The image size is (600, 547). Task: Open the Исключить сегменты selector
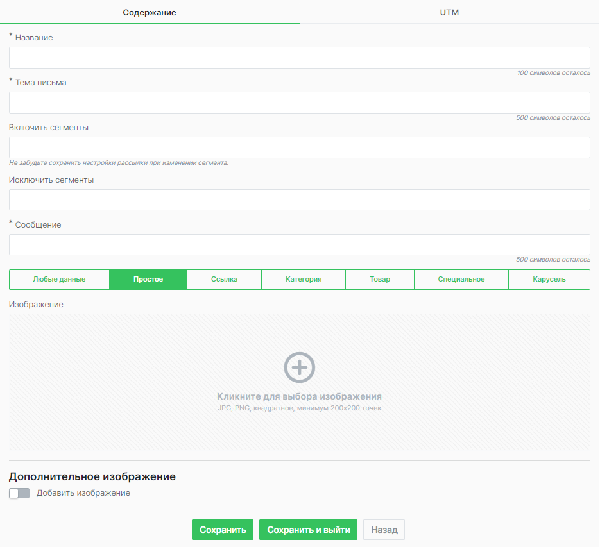[299, 199]
